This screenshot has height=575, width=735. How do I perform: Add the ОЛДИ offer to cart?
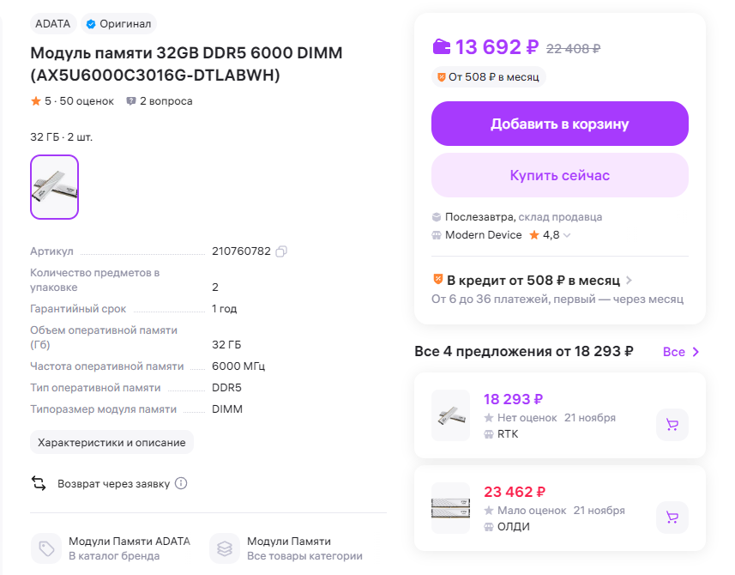(x=672, y=517)
